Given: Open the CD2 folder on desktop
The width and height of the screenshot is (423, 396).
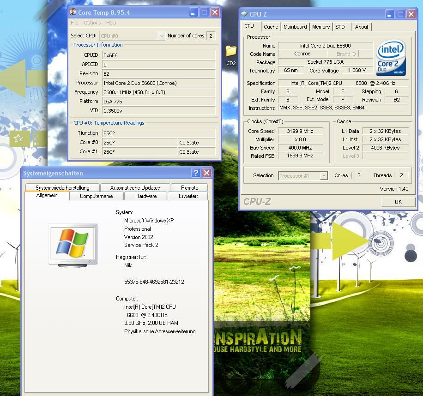Looking at the screenshot, I should (231, 55).
